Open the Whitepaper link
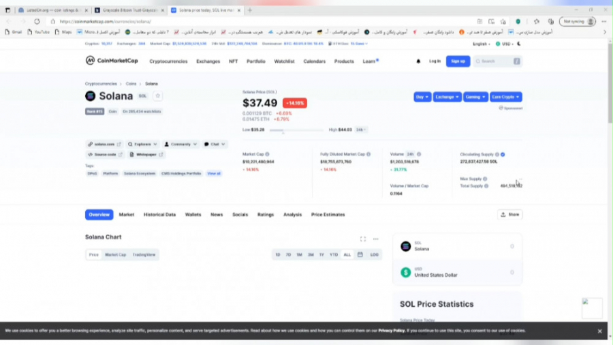 click(146, 155)
